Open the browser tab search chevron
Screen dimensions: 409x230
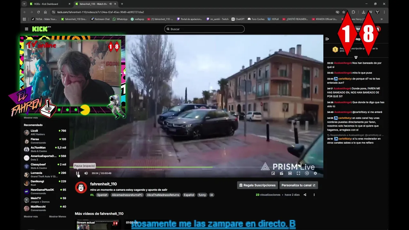coord(24,4)
